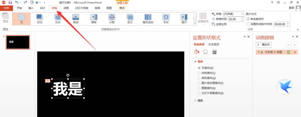
Task: Click the rotate handle above the text box
Action: click(x=68, y=75)
